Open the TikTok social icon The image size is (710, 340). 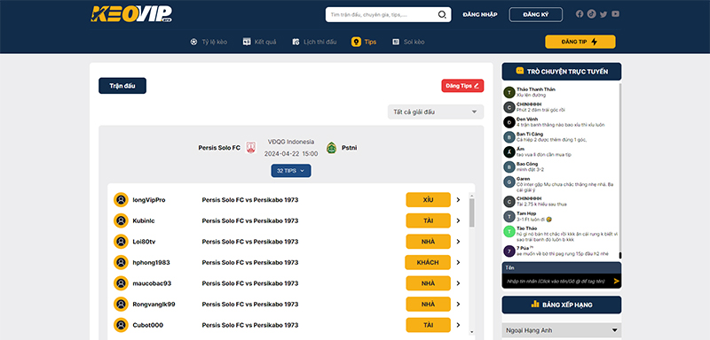pos(591,14)
